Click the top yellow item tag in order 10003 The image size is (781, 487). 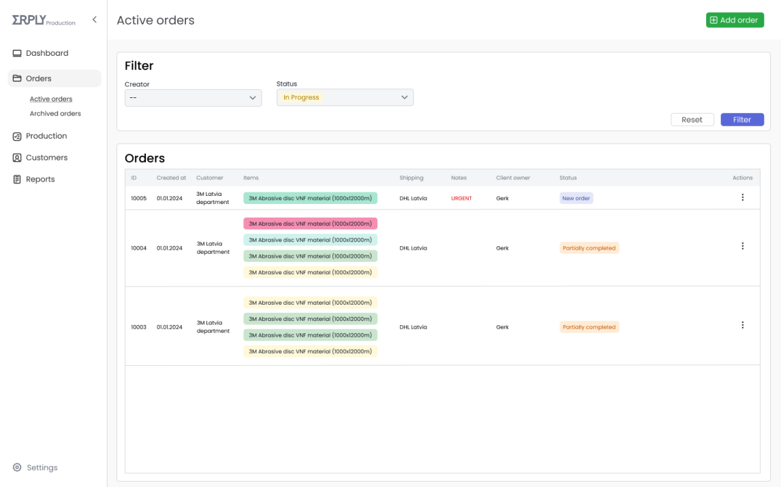pos(310,303)
